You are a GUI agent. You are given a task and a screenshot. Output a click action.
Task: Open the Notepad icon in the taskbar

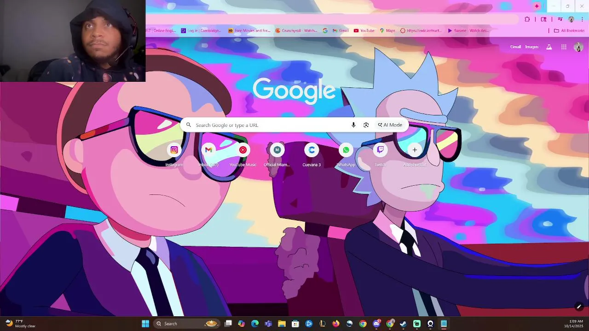pos(444,324)
